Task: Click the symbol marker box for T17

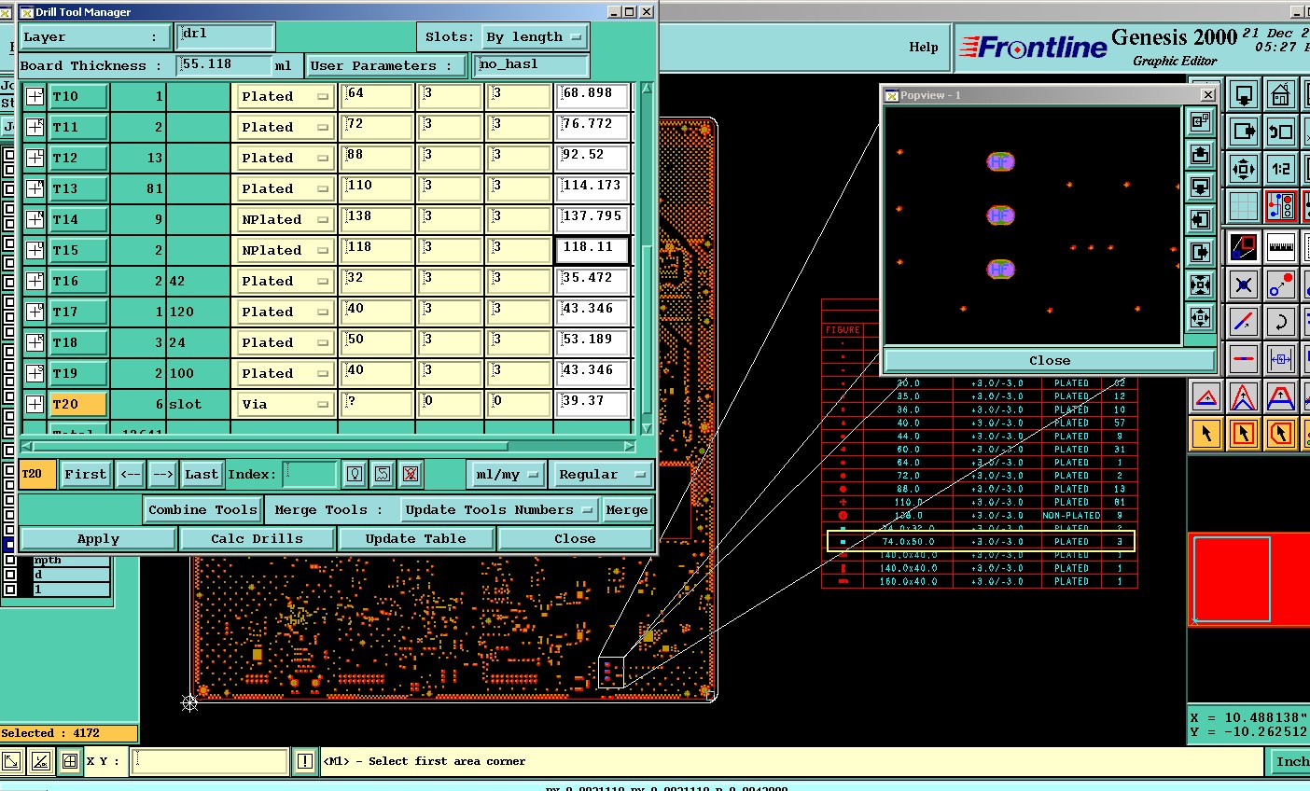Action: click(x=35, y=312)
